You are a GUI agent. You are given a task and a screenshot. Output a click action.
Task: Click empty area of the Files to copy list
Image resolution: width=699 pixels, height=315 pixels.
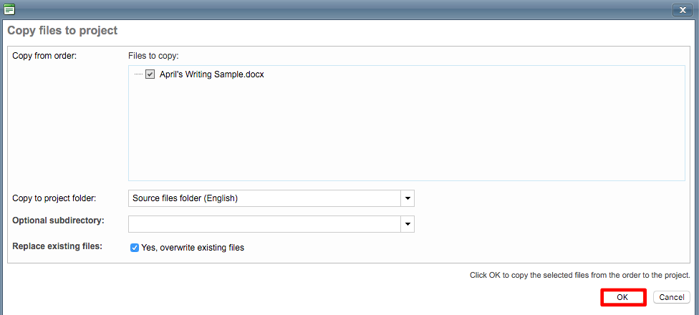tap(406, 136)
